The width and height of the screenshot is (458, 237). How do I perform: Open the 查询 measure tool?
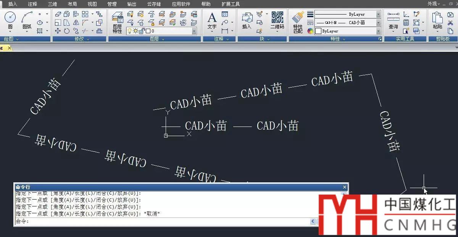[393, 20]
